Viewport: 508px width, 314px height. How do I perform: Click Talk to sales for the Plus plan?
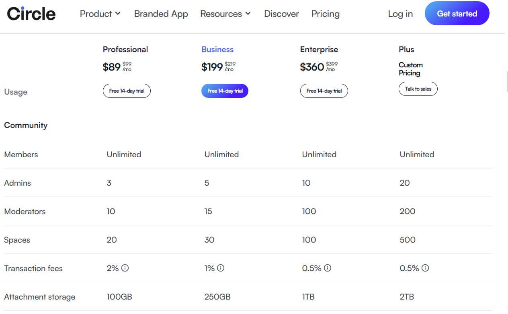(418, 89)
